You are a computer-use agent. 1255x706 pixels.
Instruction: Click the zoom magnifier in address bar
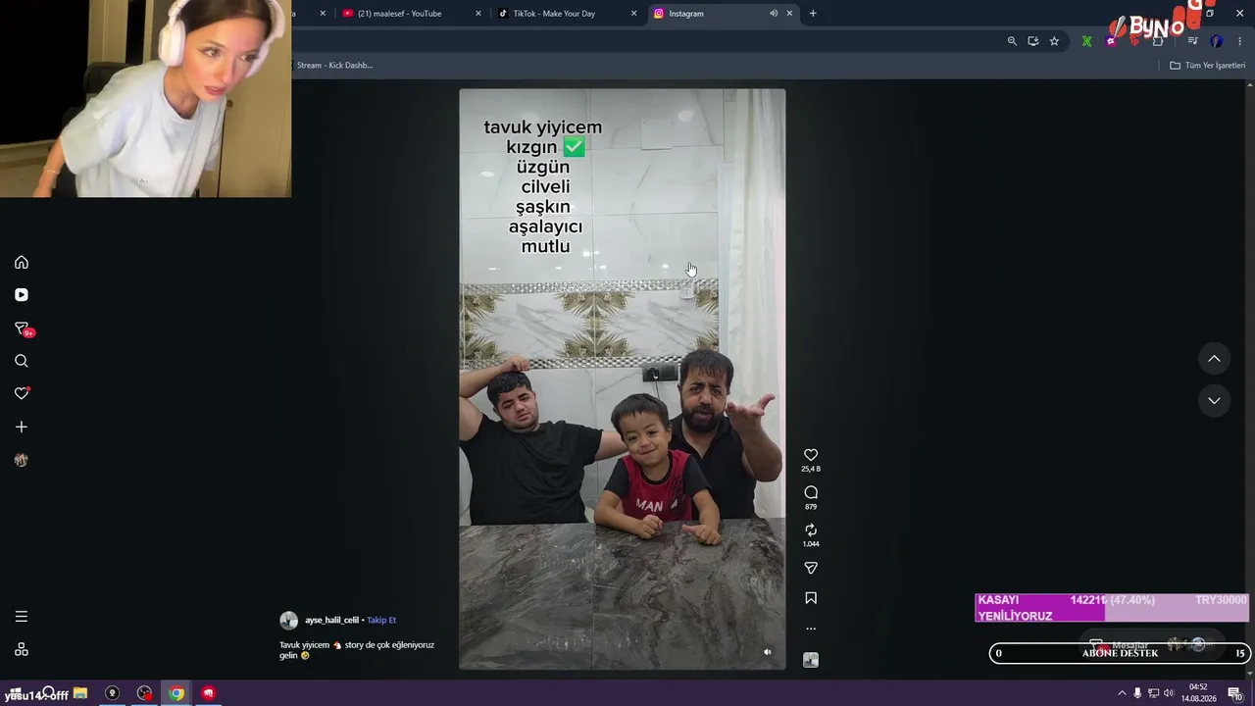(1012, 41)
